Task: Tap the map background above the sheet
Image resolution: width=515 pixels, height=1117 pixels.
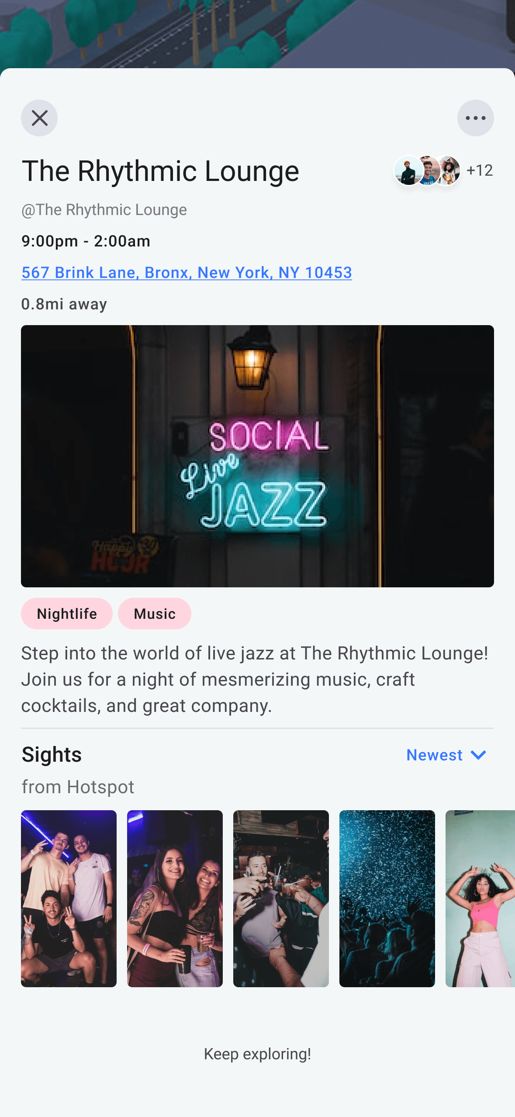Action: coord(257,33)
